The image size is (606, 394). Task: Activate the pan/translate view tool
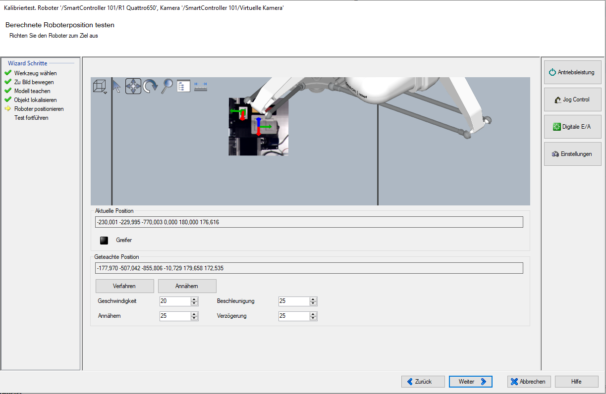click(133, 86)
